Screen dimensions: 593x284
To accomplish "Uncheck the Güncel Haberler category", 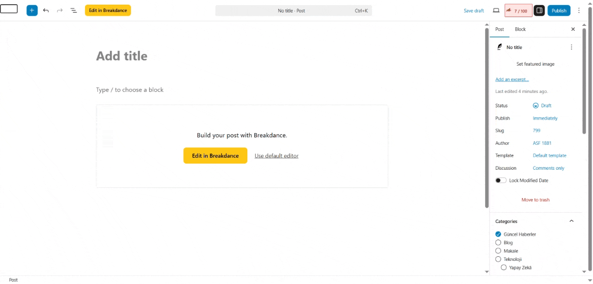I will 498,234.
